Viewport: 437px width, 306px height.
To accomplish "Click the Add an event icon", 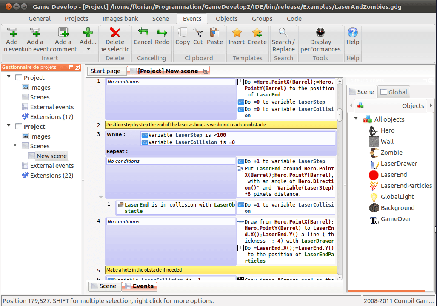I will [x=12, y=33].
